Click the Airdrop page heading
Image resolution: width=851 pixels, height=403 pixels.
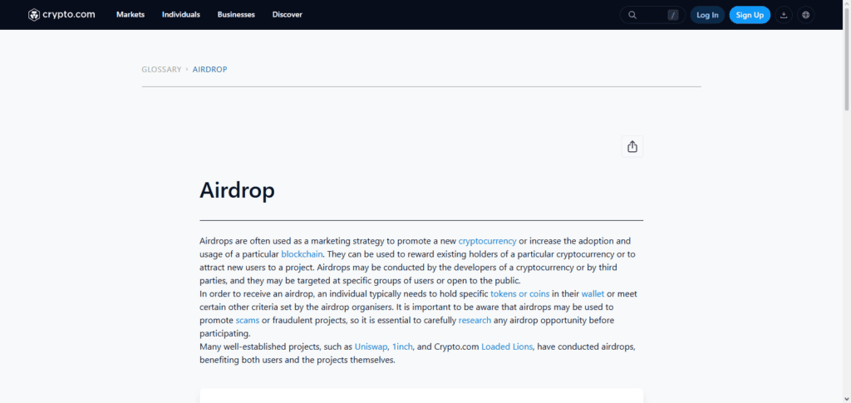click(x=237, y=190)
